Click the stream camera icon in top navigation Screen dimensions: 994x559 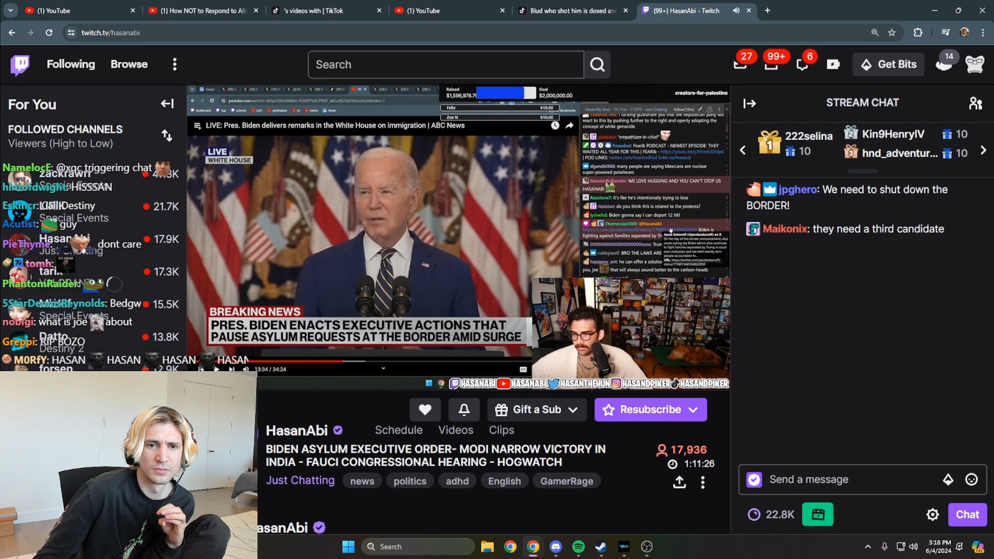[833, 64]
